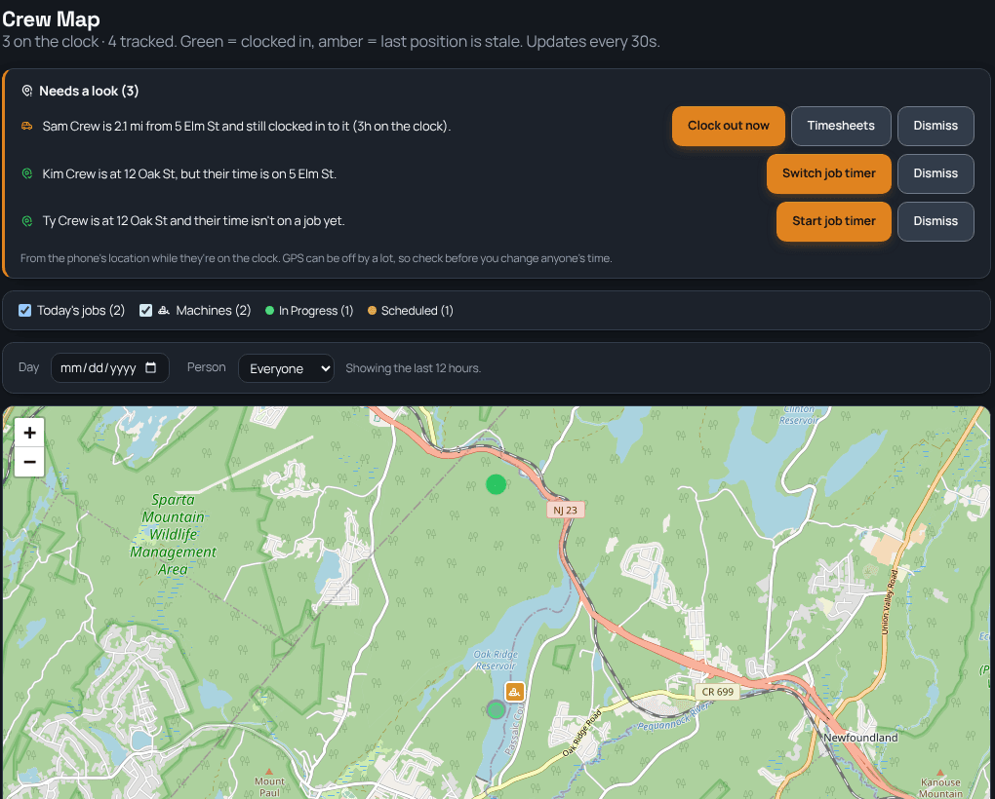Click the Crew Map page title

[x=51, y=19]
